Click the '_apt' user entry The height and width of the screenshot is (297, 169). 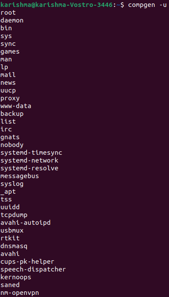click(x=8, y=192)
